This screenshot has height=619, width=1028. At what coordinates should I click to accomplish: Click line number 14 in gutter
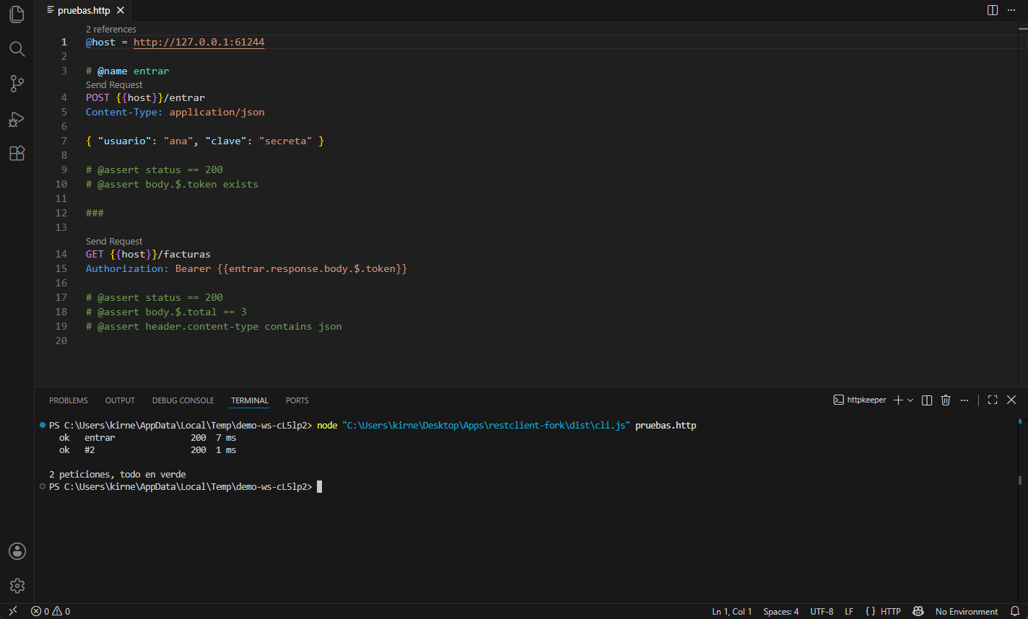tap(61, 254)
